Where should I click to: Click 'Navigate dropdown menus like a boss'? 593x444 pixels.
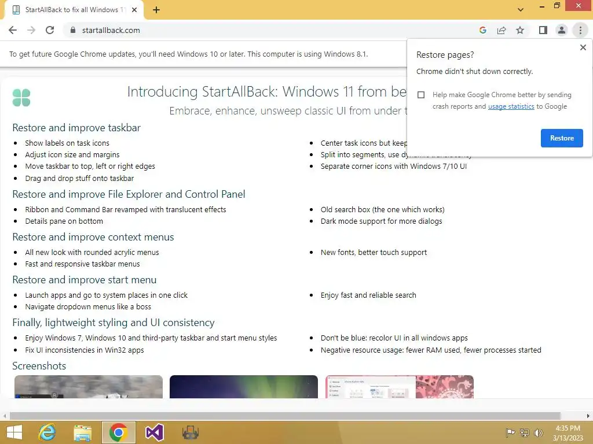88,307
